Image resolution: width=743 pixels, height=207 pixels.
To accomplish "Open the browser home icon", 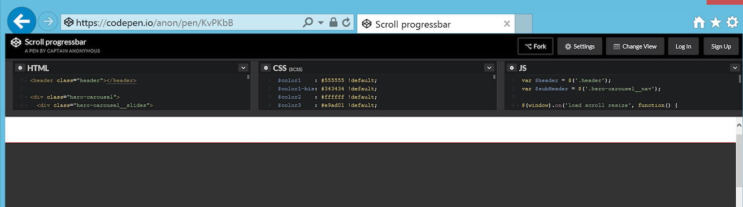I will pyautogui.click(x=699, y=22).
